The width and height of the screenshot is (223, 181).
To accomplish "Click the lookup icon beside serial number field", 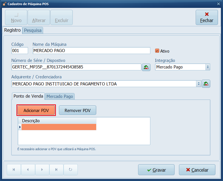I will click(x=146, y=67).
